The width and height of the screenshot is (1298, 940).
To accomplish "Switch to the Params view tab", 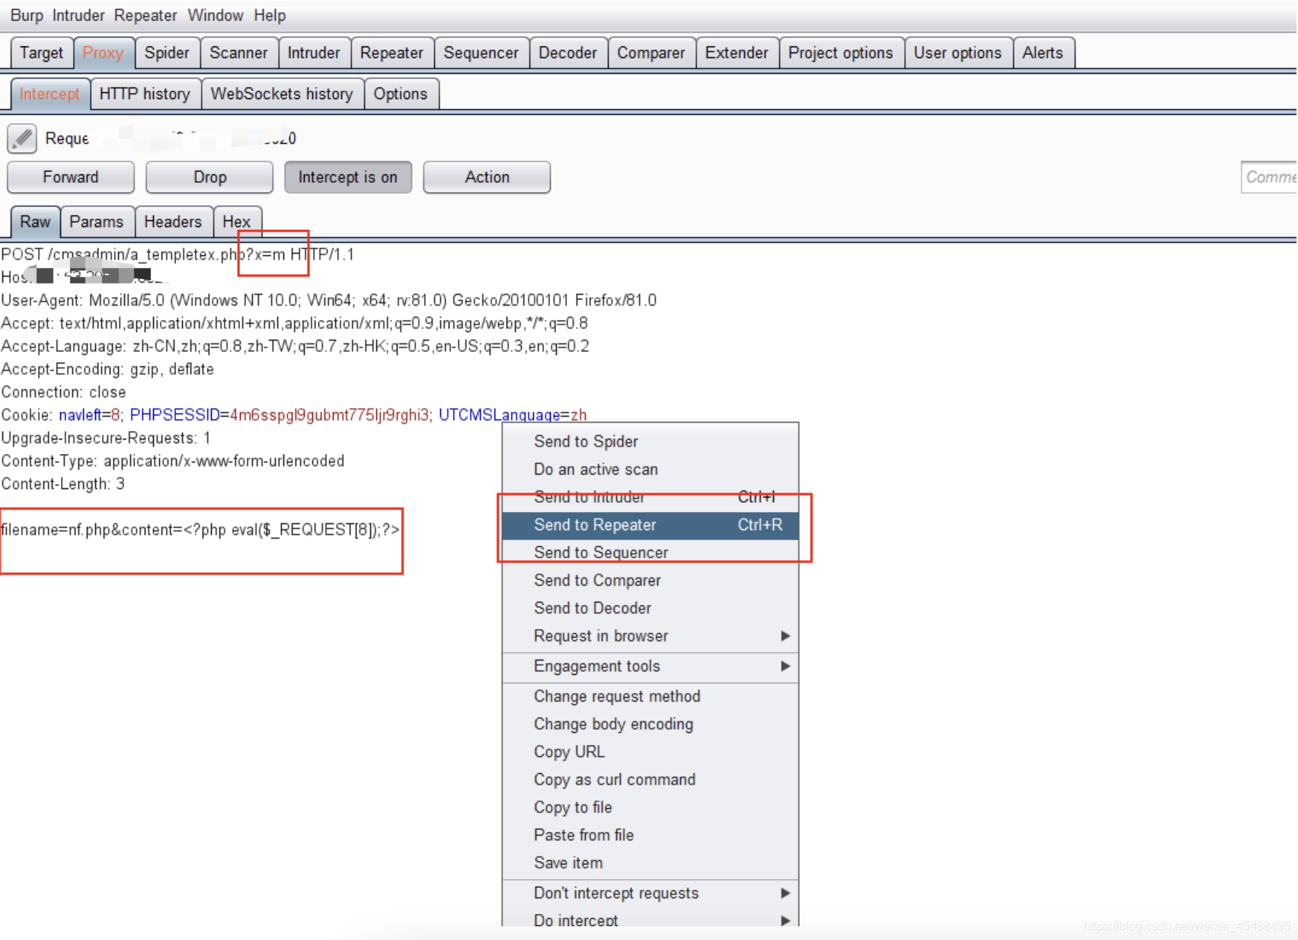I will click(x=97, y=222).
